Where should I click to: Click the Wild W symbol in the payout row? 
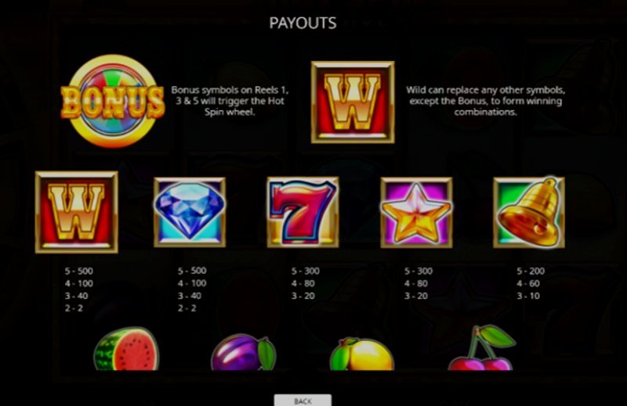tap(76, 212)
